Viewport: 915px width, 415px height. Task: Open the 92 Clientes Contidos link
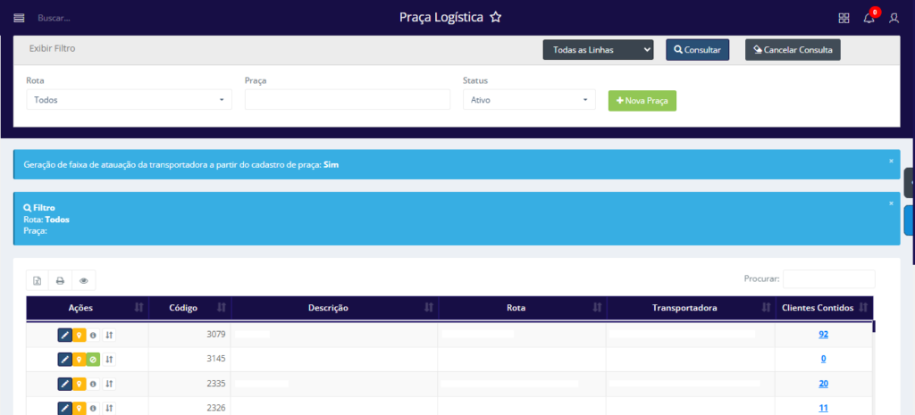click(x=823, y=335)
